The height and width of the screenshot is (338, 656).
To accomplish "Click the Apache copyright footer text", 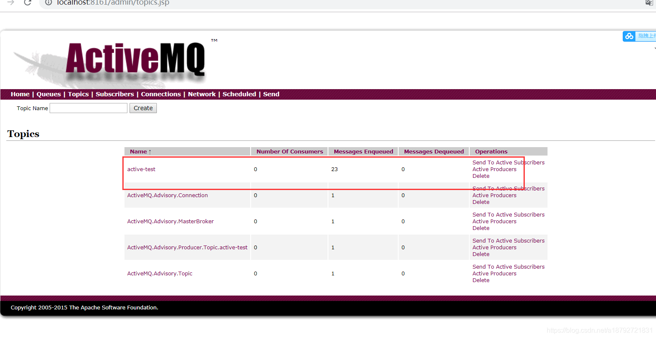I will (x=85, y=307).
